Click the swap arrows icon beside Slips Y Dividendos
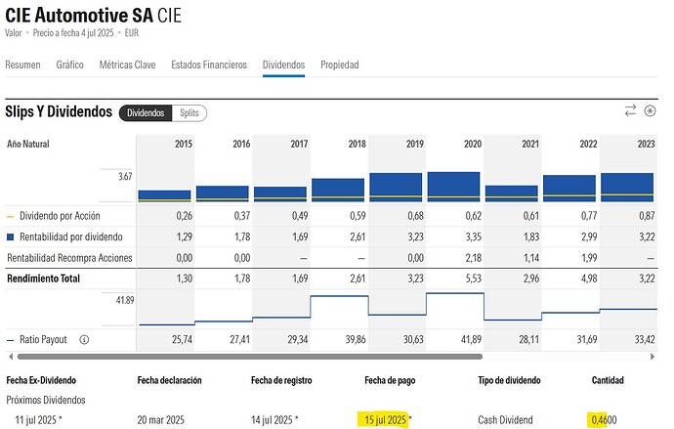 tap(630, 110)
